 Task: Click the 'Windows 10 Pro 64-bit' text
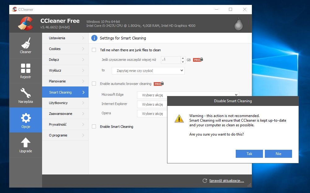coord(103,22)
